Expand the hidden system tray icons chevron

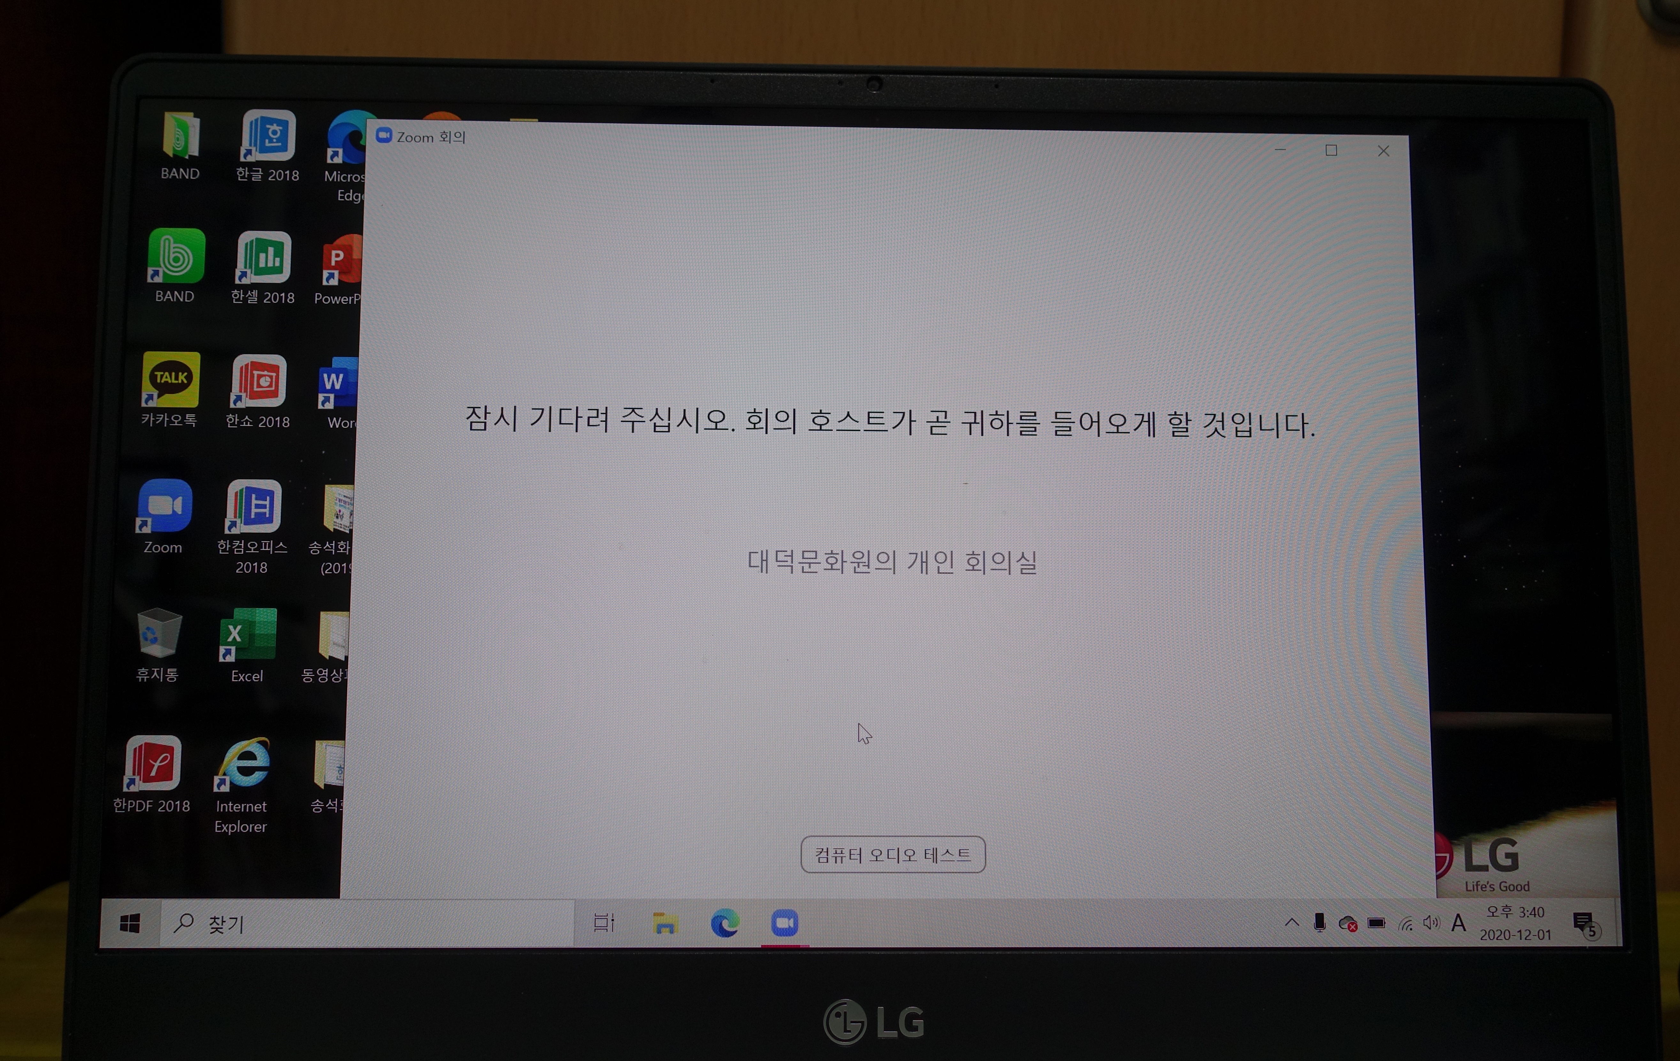click(1292, 923)
